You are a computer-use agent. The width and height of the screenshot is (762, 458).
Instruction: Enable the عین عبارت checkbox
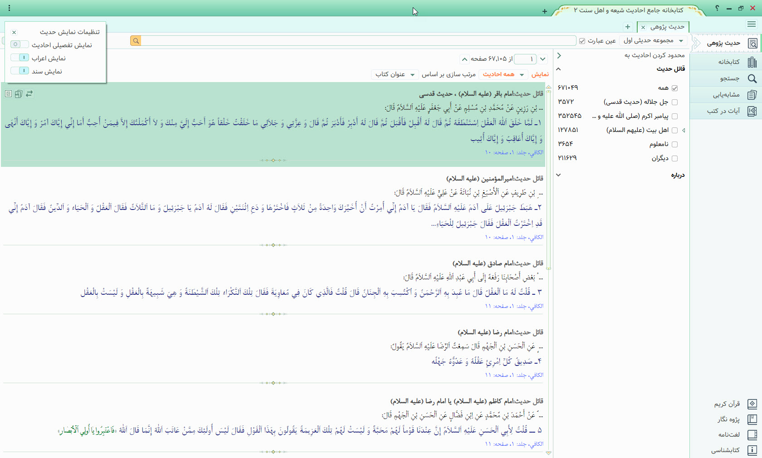582,41
